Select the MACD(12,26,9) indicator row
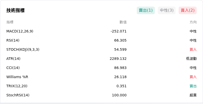Viewport: 203px width, 104px height. [101, 31]
